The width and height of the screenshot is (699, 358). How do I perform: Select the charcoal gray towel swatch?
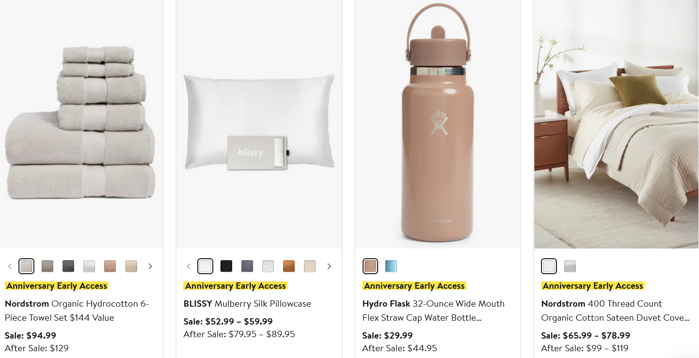[68, 266]
